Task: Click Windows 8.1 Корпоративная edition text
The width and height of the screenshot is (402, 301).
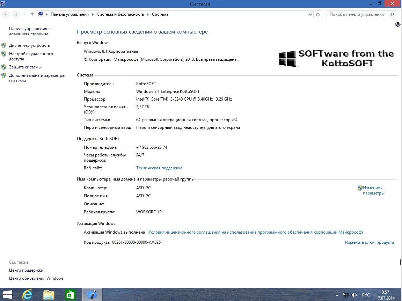Action: 111,51
